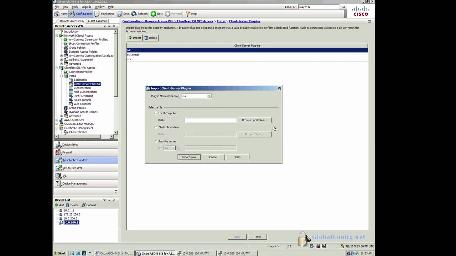Viewport: 456px width, 256px height.
Task: Open the File menu
Action: point(56,7)
